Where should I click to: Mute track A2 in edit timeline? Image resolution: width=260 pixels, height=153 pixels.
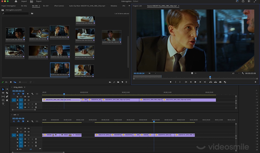click(29, 142)
